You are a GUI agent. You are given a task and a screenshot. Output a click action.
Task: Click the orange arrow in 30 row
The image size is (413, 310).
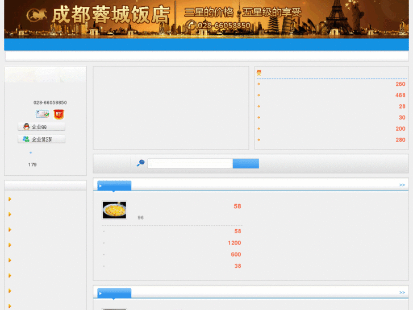258,117
